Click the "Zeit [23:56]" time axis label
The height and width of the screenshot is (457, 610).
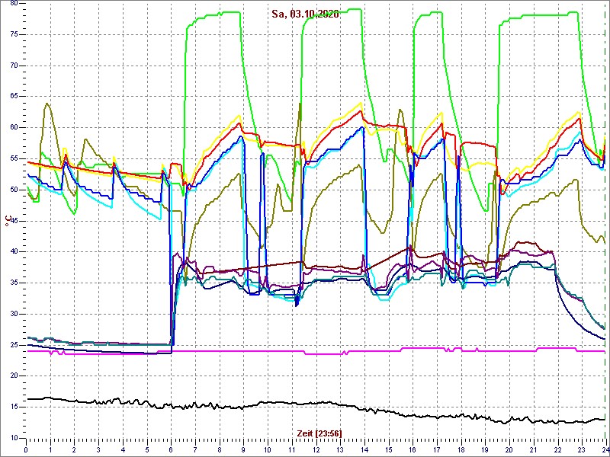319,433
